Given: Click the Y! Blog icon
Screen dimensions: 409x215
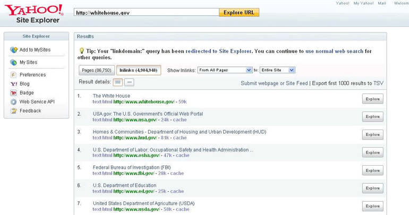Looking at the screenshot, I should [14, 84].
